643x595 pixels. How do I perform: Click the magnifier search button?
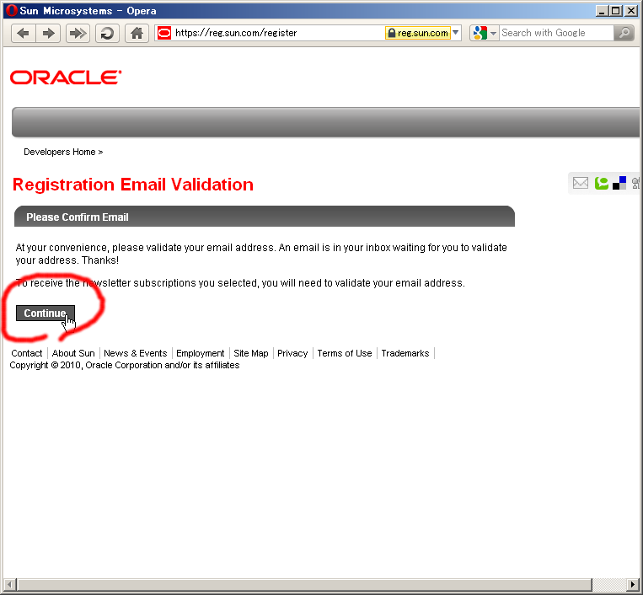[x=624, y=33]
